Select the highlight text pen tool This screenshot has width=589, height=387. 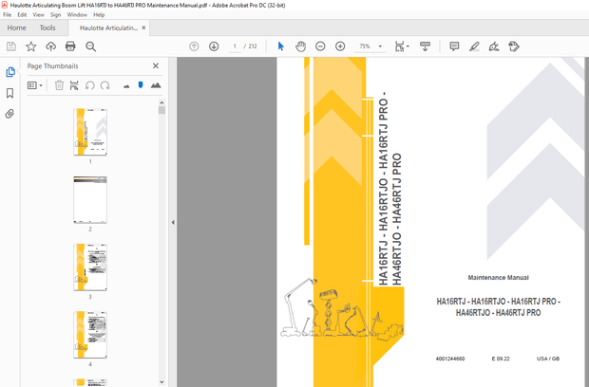(474, 46)
